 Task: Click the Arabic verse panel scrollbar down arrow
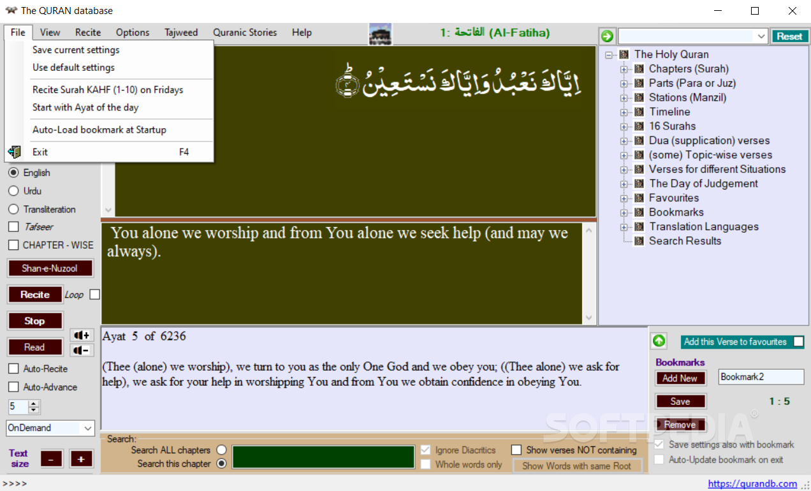[x=108, y=210]
